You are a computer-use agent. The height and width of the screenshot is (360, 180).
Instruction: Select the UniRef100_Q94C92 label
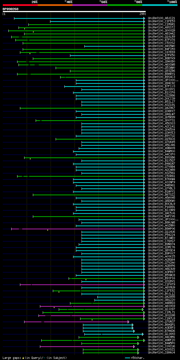161,83
